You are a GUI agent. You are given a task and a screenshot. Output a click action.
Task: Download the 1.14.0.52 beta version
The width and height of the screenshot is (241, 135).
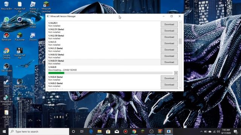point(169,56)
